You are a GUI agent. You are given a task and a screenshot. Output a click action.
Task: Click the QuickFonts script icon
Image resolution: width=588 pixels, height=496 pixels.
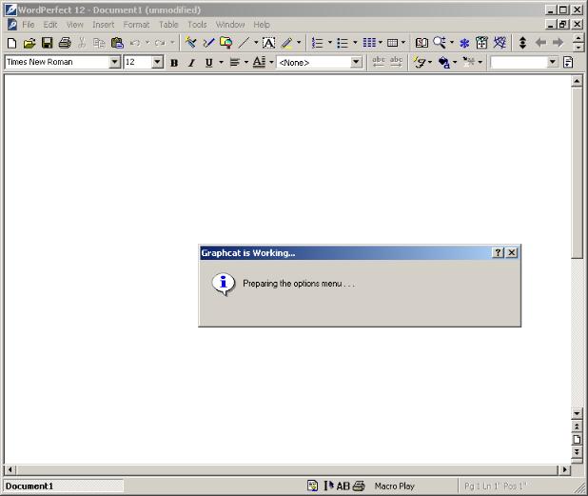point(420,62)
